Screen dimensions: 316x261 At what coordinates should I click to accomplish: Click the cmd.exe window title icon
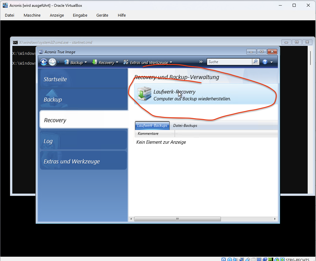pos(15,42)
